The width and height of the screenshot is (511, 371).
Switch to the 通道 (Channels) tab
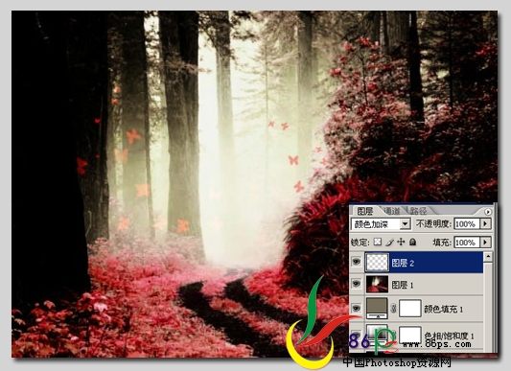[392, 211]
